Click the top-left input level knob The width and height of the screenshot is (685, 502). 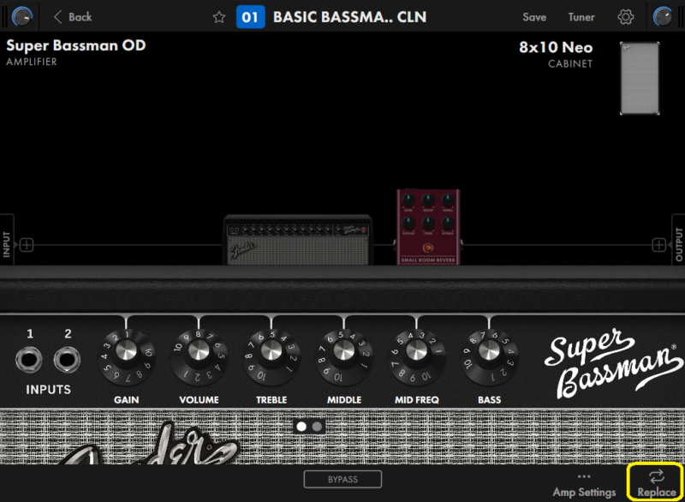pyautogui.click(x=22, y=15)
